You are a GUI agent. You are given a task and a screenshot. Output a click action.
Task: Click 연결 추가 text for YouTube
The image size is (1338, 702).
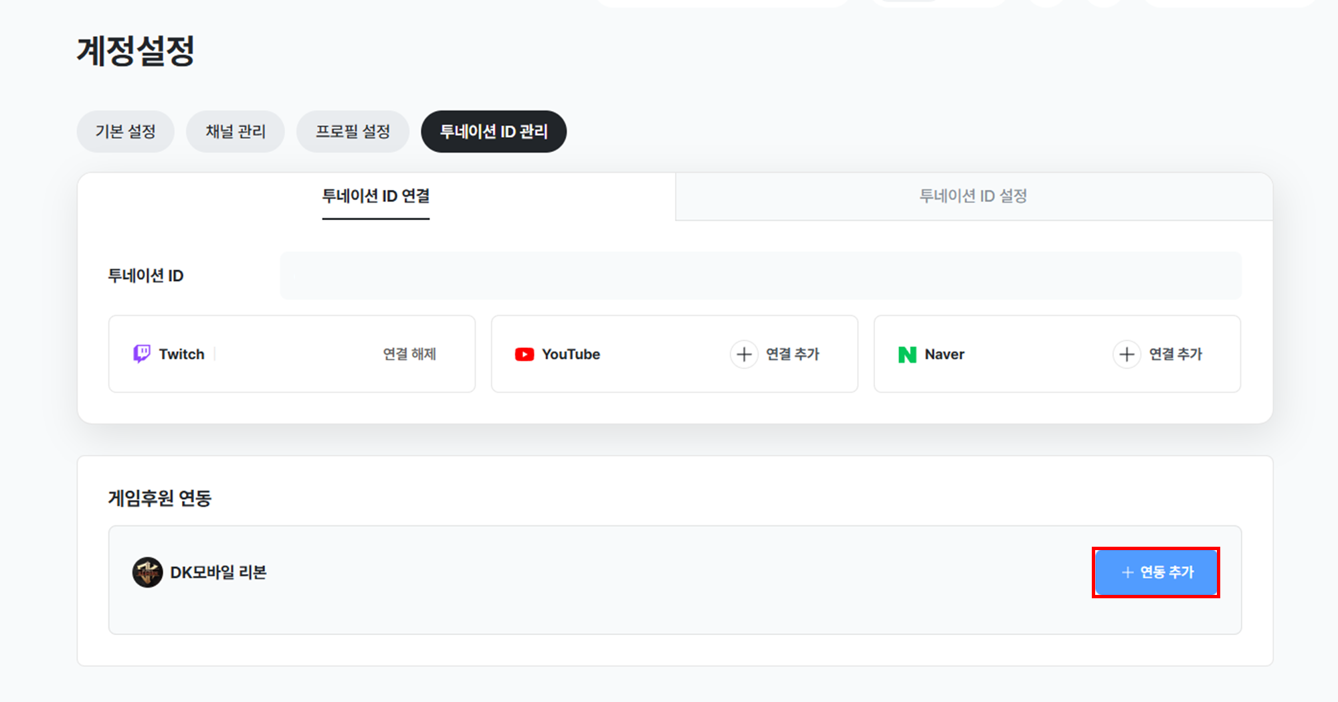[x=793, y=354]
